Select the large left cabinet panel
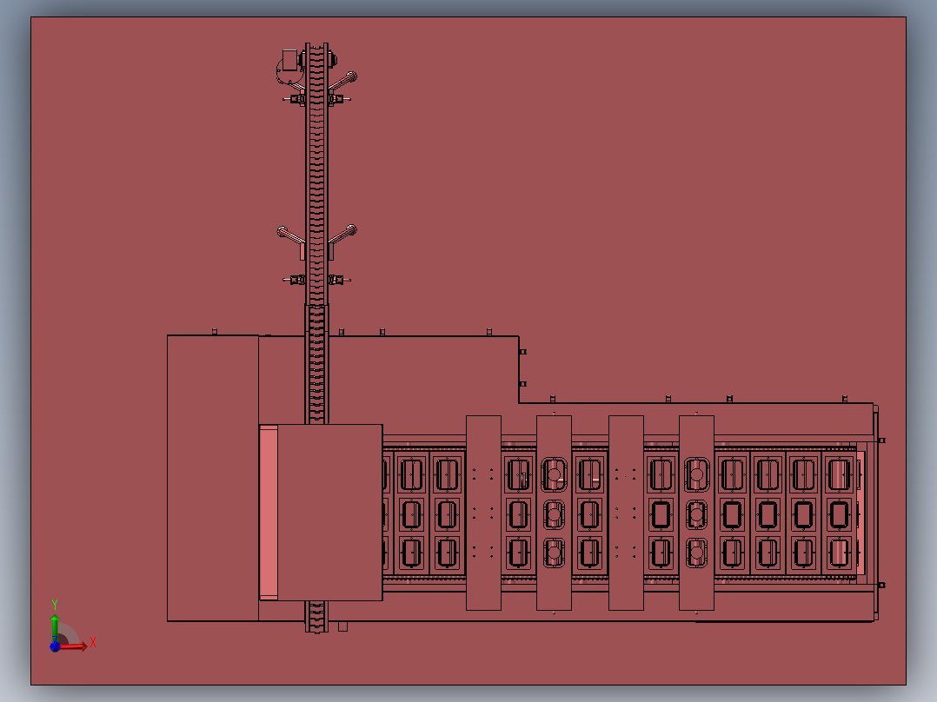937x702 pixels. click(x=213, y=479)
